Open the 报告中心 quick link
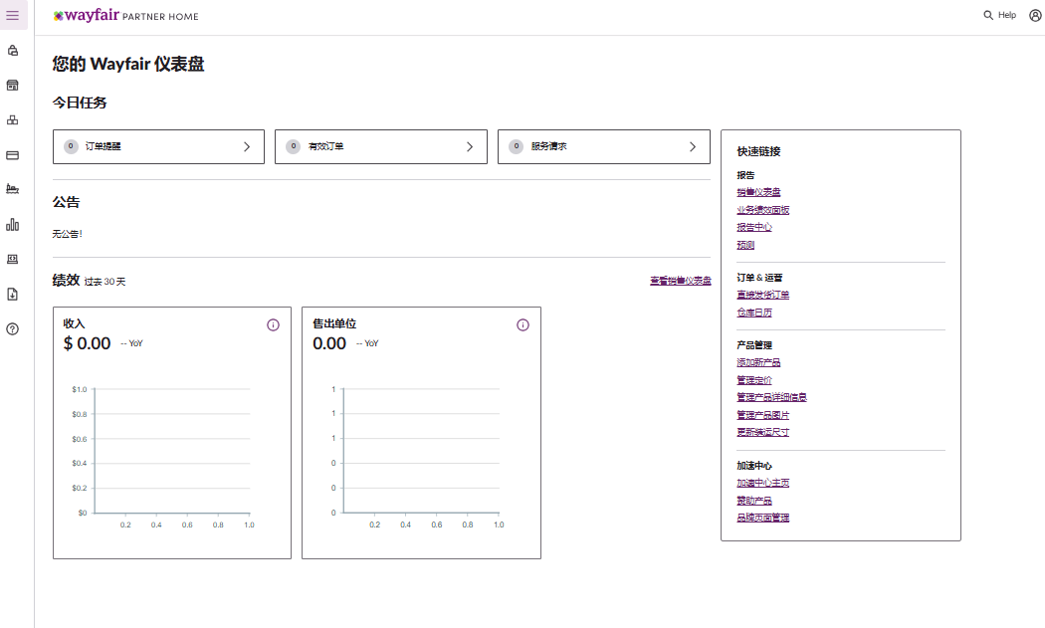Image resolution: width=1045 pixels, height=628 pixels. coord(754,227)
